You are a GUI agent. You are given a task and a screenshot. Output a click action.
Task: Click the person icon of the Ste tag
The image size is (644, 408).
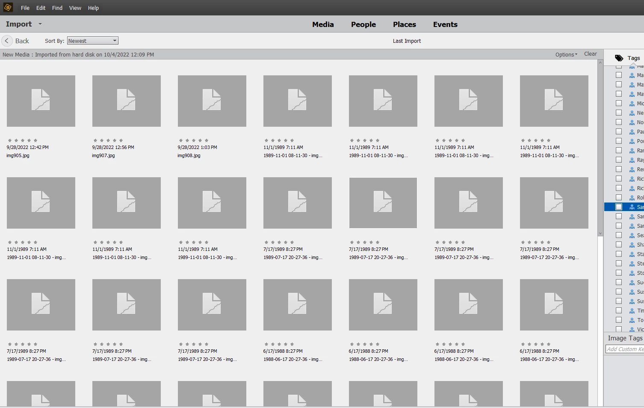click(632, 264)
